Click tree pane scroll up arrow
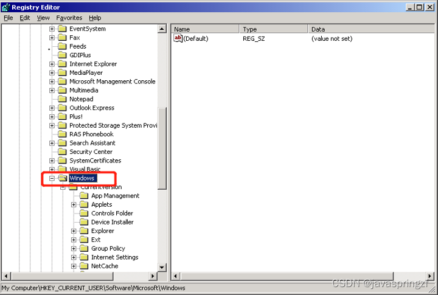This screenshot has width=438, height=295. (162, 29)
